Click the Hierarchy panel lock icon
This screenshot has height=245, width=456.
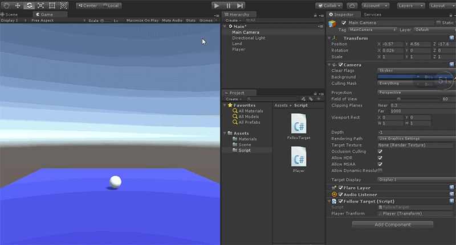pyautogui.click(x=315, y=15)
